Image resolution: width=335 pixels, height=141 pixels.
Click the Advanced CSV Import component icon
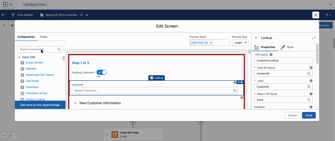coord(22,75)
